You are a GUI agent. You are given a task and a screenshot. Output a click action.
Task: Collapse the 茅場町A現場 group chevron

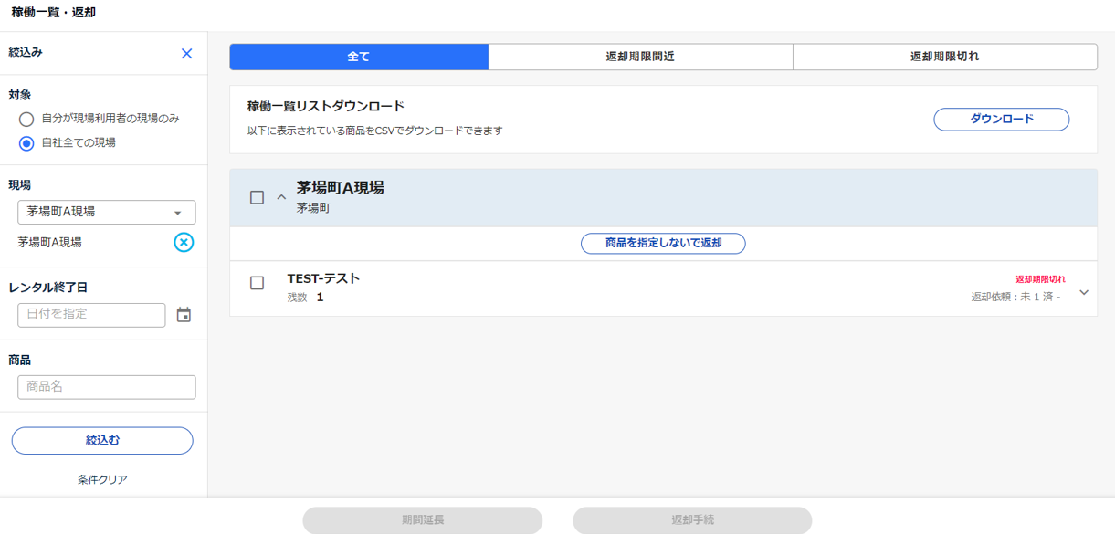click(x=281, y=197)
